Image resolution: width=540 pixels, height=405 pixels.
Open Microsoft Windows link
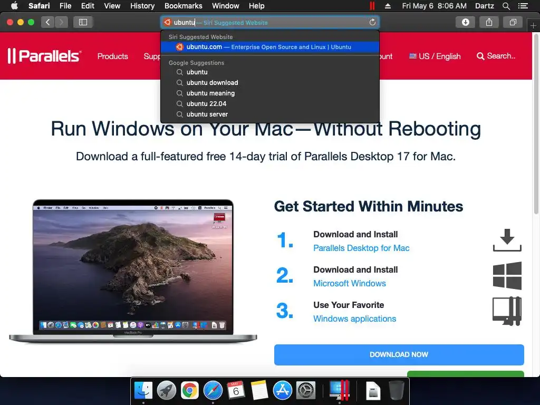tap(350, 283)
